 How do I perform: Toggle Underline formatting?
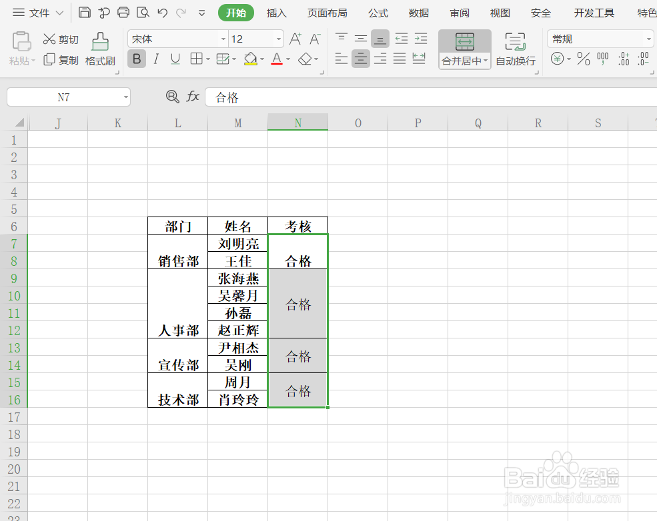(175, 59)
